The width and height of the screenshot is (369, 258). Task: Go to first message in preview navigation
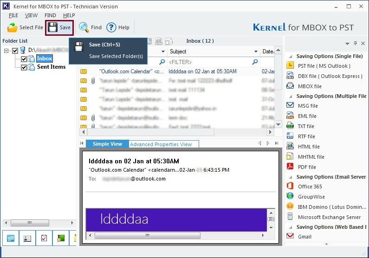coord(82,143)
